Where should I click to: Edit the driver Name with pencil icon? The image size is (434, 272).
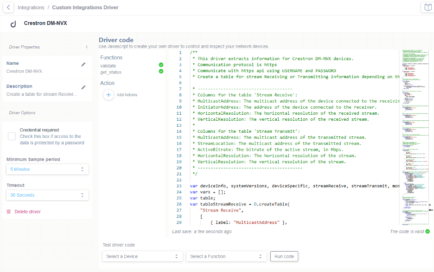(x=83, y=64)
